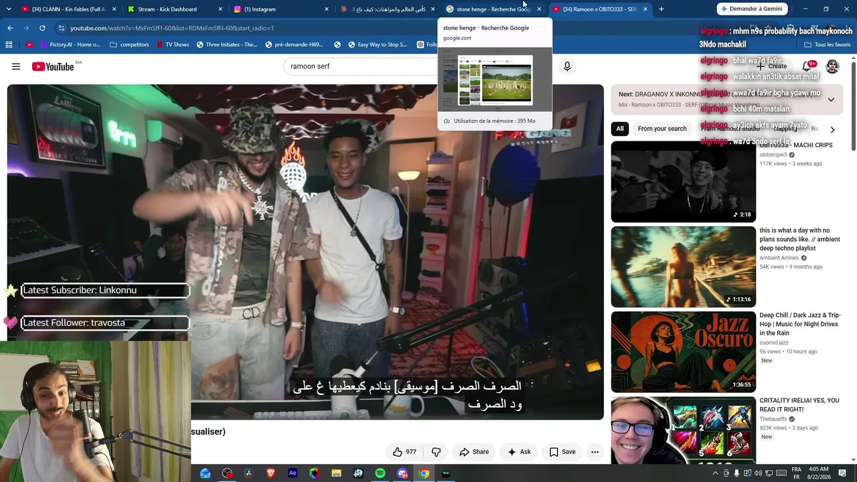
Task: Open Discord from the taskbar
Action: click(x=402, y=473)
